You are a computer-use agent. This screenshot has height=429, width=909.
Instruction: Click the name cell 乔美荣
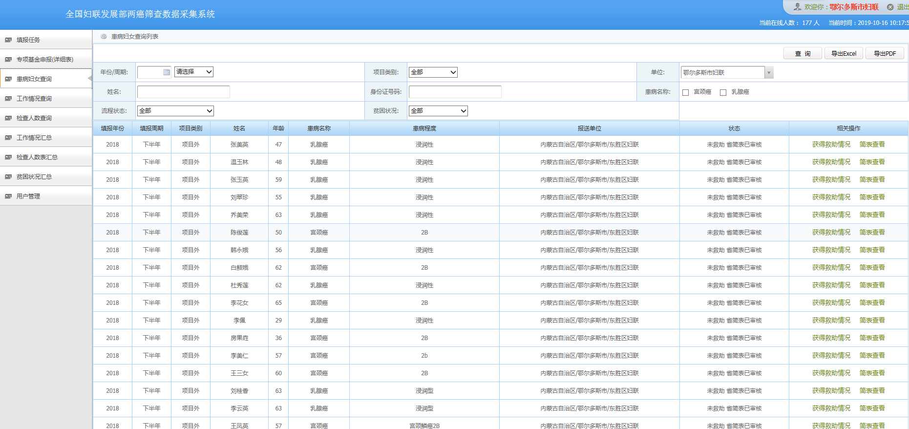click(x=239, y=215)
